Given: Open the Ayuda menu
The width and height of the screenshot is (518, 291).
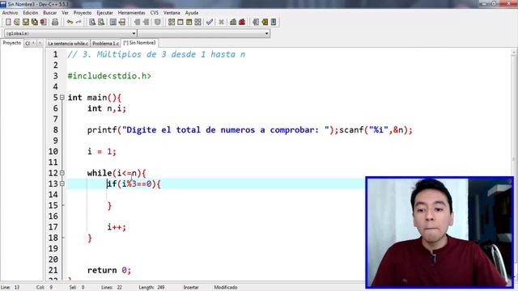Looking at the screenshot, I should click(192, 13).
